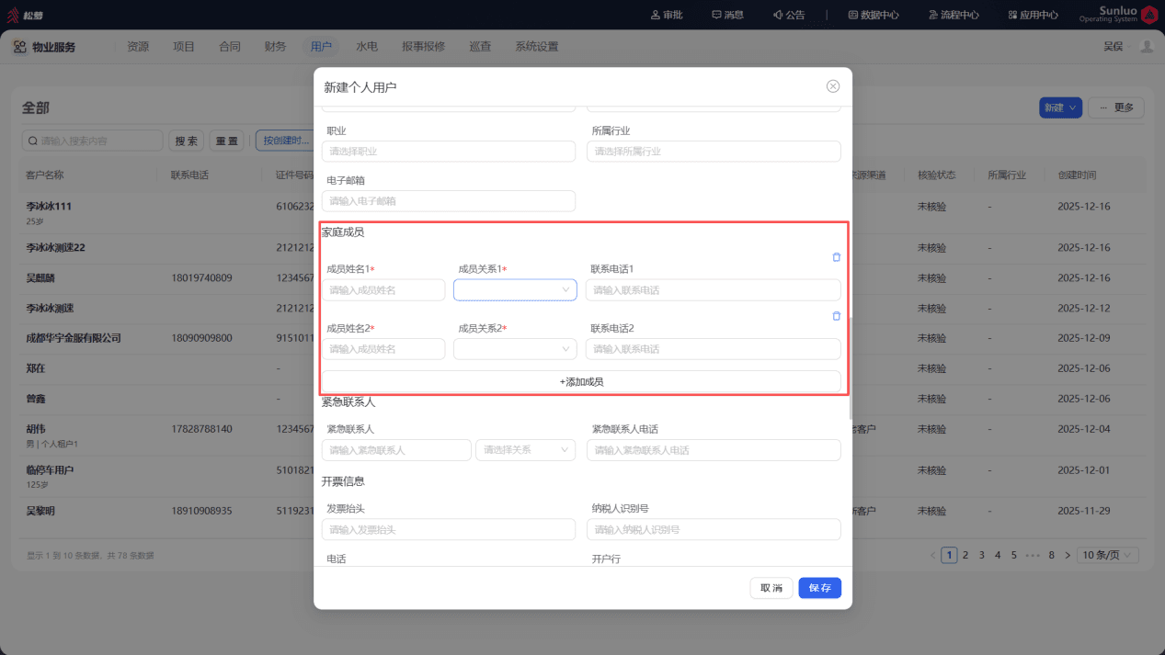Delete family member 1 via trash icon
This screenshot has height=655, width=1165.
click(836, 257)
